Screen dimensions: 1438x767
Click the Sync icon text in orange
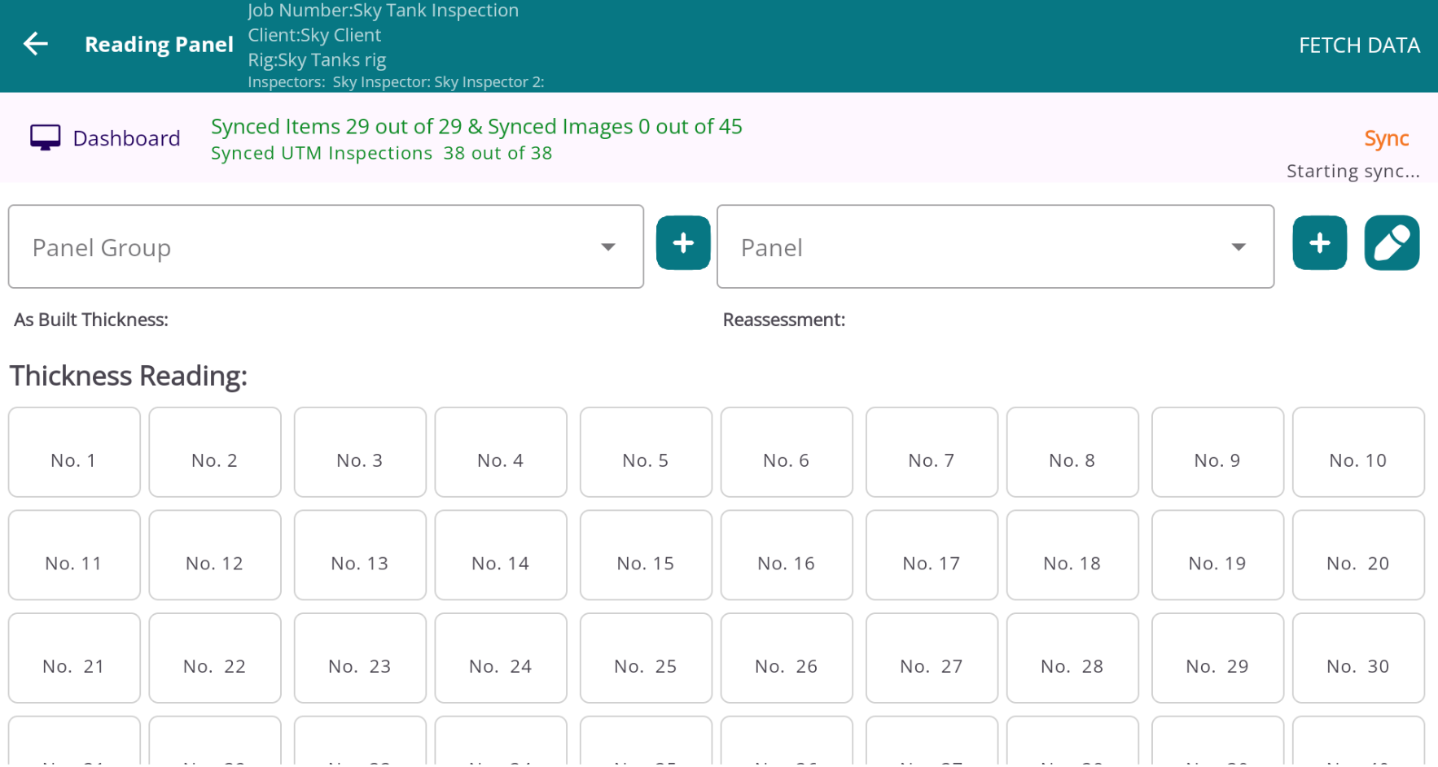point(1386,138)
